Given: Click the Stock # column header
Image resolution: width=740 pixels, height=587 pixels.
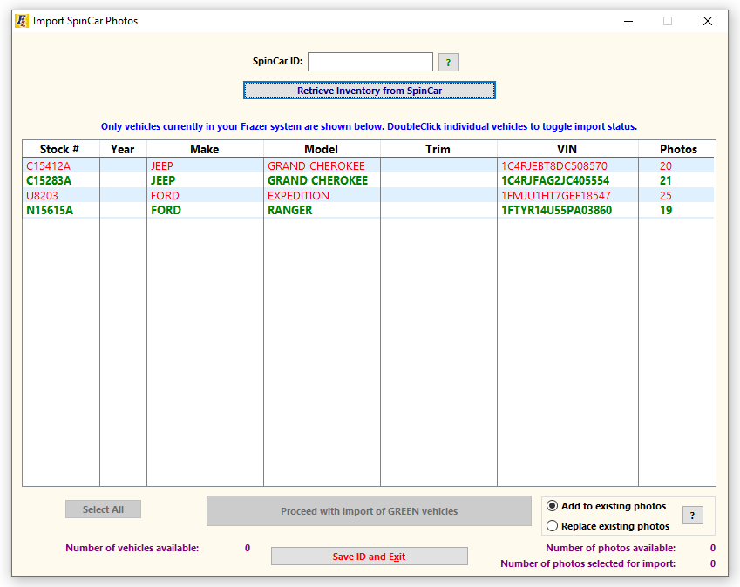Looking at the screenshot, I should click(x=61, y=149).
